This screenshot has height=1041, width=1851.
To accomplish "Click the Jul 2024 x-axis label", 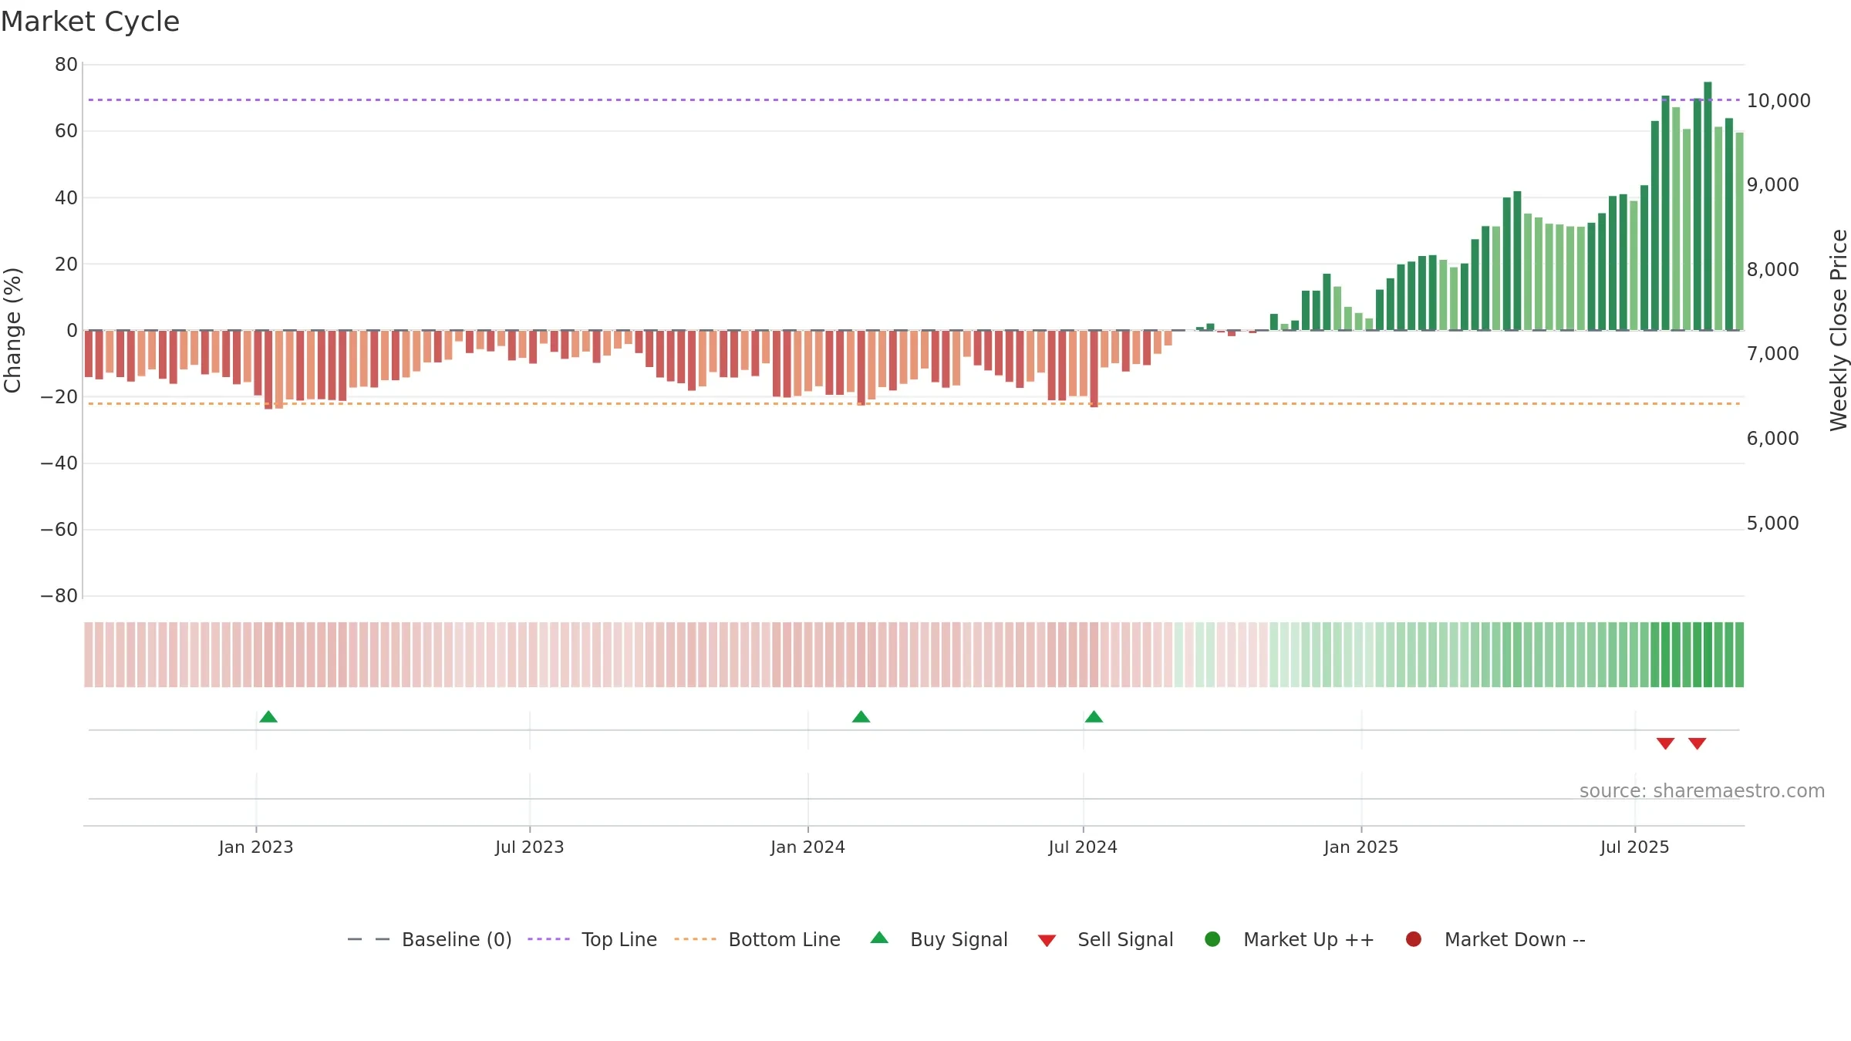I will click(x=1083, y=847).
